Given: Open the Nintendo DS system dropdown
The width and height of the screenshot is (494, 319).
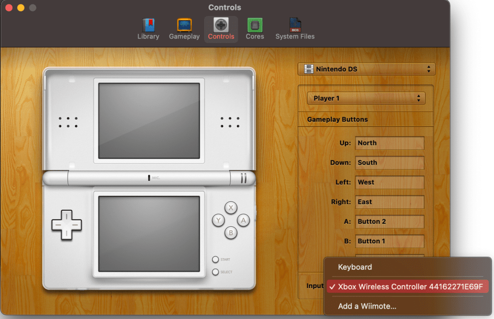Looking at the screenshot, I should (366, 69).
